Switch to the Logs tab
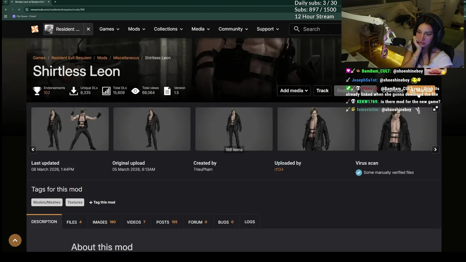The height and width of the screenshot is (262, 466). [x=250, y=222]
